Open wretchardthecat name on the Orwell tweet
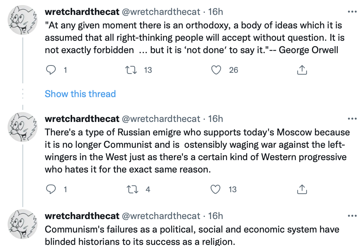The width and height of the screenshot is (364, 246). pos(82,12)
